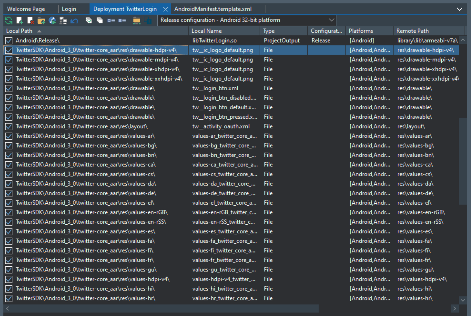The image size is (471, 316).
Task: Toggle checkbox for values-en-rGB row
Action: (x=9, y=212)
